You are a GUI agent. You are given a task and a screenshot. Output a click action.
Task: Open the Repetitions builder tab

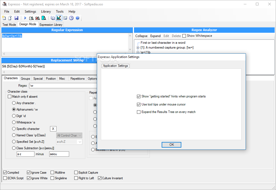[x=77, y=78]
